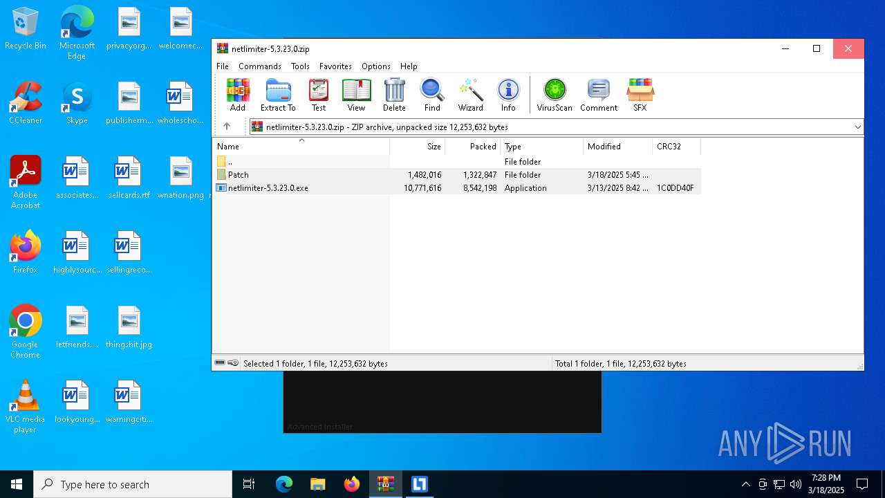This screenshot has width=885, height=498.
Task: Open the notification center
Action: pos(862,484)
